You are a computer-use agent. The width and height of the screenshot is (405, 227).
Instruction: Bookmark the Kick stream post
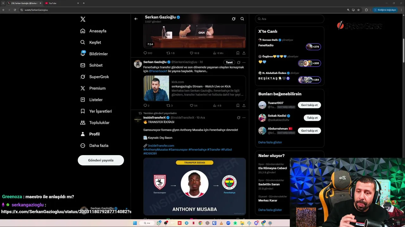(x=238, y=105)
